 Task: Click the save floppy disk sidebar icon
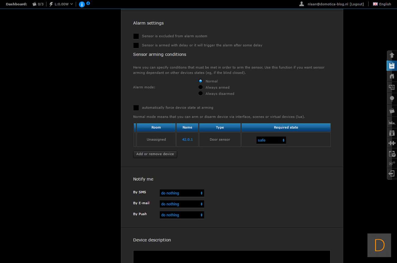(392, 66)
